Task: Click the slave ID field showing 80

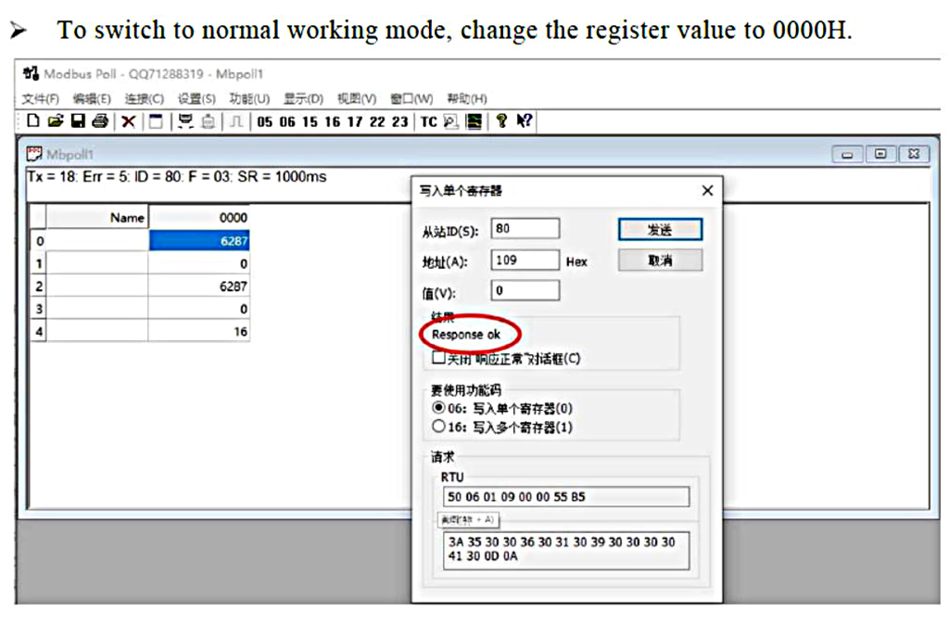Action: coord(525,228)
